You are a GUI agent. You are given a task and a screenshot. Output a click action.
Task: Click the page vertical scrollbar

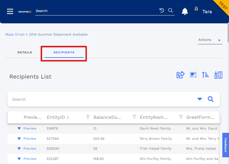[228, 33]
